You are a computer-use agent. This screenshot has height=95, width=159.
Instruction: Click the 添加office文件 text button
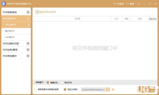coord(47,12)
